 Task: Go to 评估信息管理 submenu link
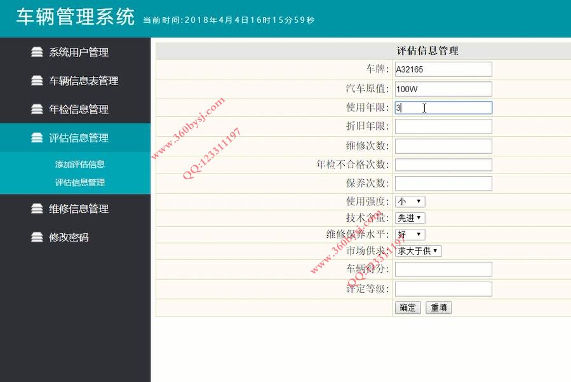pos(80,182)
